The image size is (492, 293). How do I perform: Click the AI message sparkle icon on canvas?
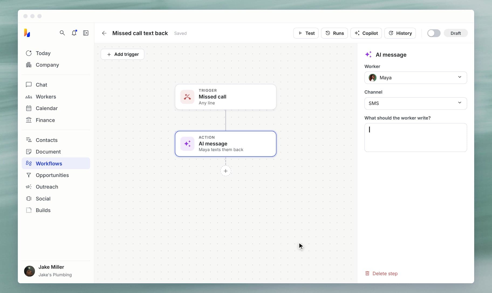click(187, 144)
